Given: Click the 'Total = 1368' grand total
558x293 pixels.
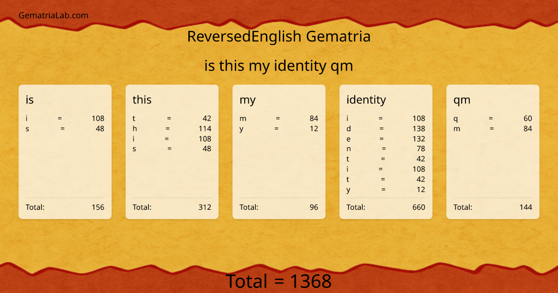Looking at the screenshot, I should [279, 281].
